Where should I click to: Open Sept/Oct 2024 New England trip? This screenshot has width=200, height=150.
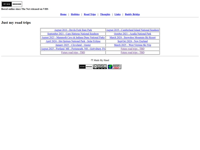133,41
